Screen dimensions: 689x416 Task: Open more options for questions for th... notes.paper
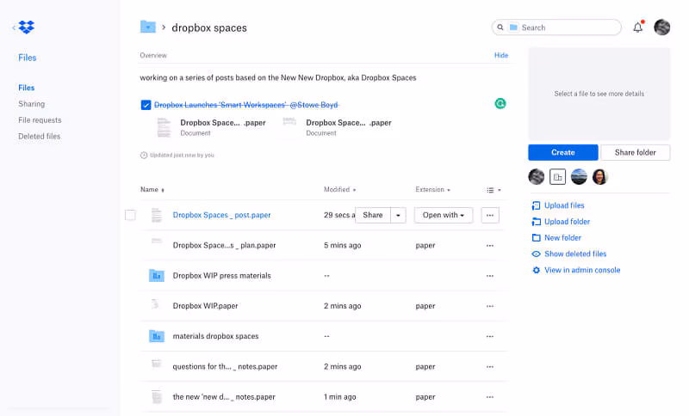490,366
